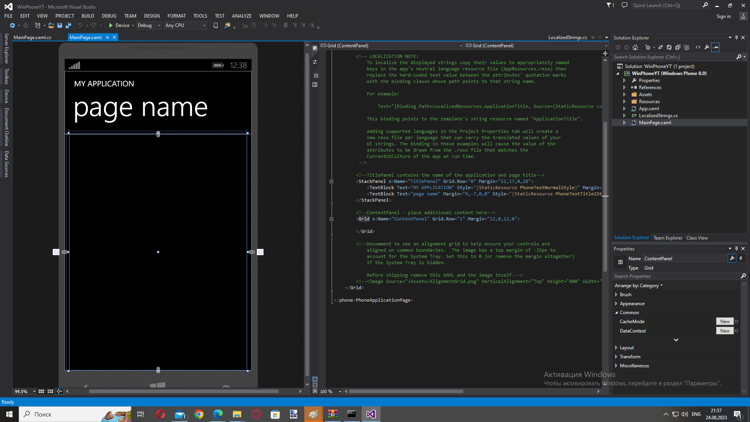Click the Find in Files toolbar icon
This screenshot has width=750, height=422.
click(x=227, y=25)
